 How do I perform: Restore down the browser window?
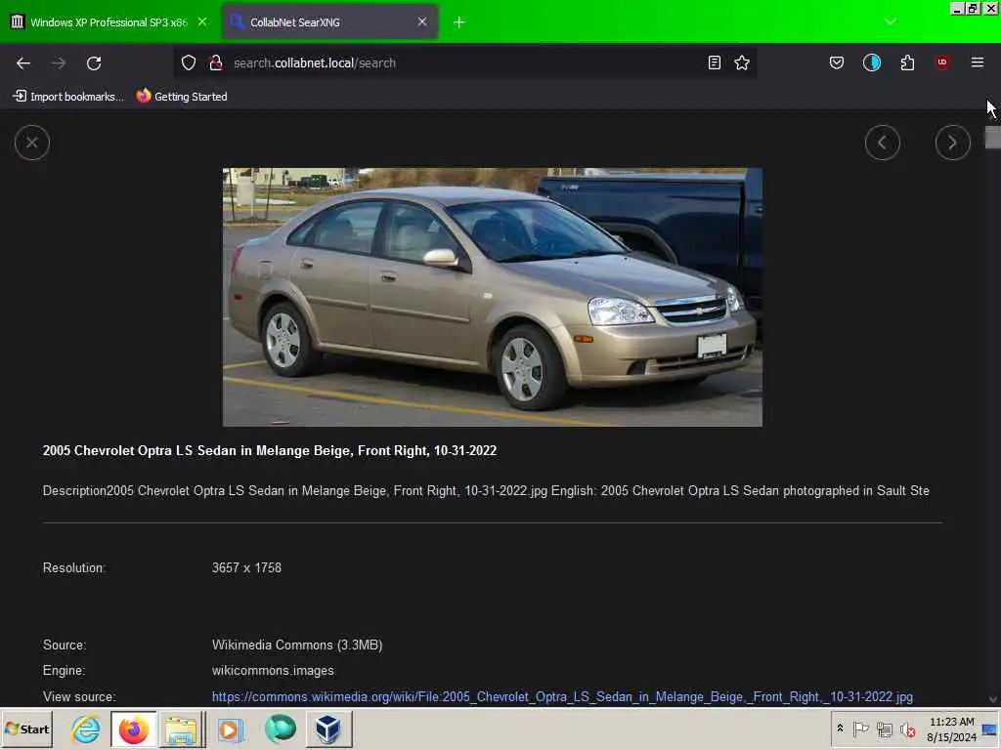coord(973,8)
